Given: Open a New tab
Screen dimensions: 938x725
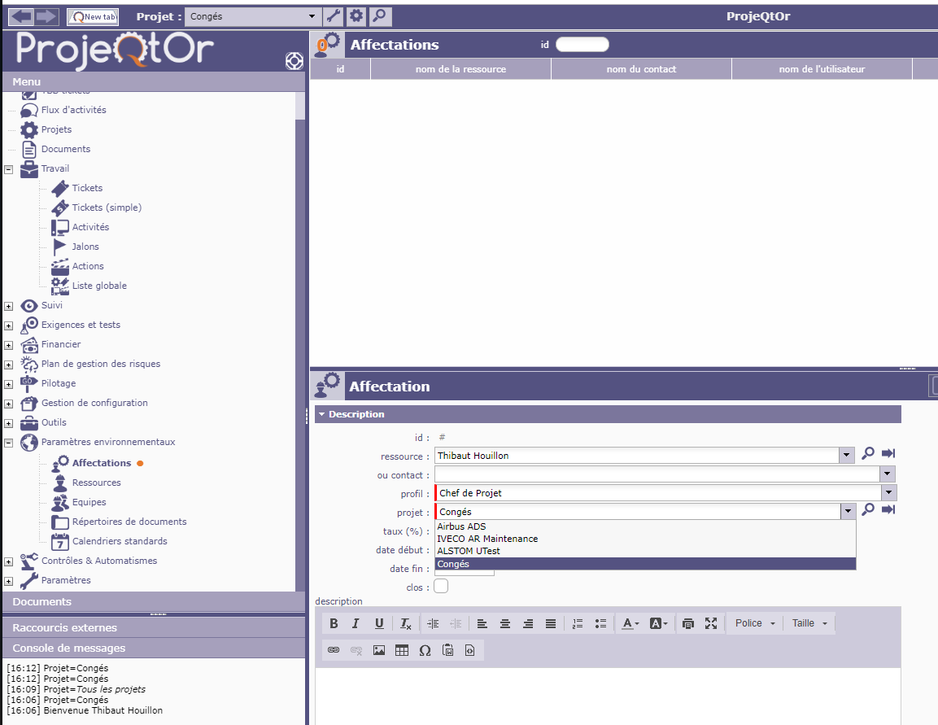Looking at the screenshot, I should tap(93, 17).
